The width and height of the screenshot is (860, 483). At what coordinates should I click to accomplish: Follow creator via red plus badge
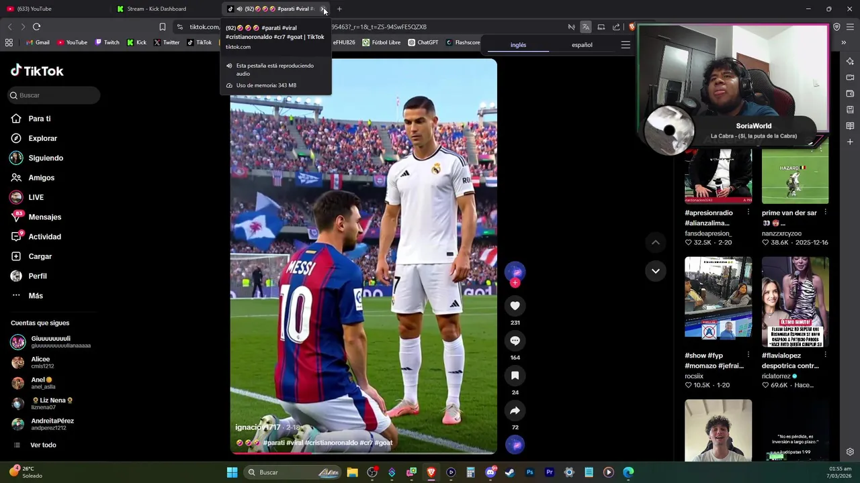[515, 283]
